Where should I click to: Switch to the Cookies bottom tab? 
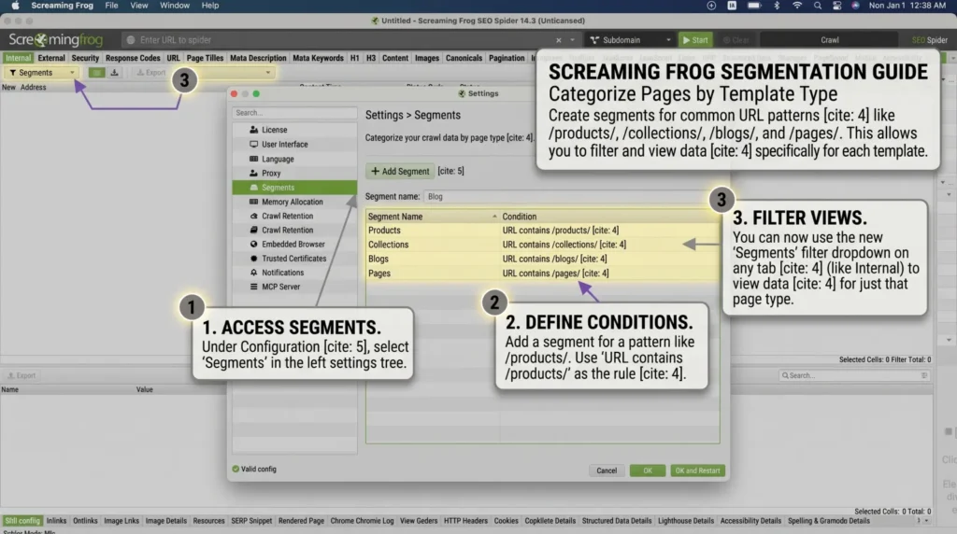click(506, 521)
